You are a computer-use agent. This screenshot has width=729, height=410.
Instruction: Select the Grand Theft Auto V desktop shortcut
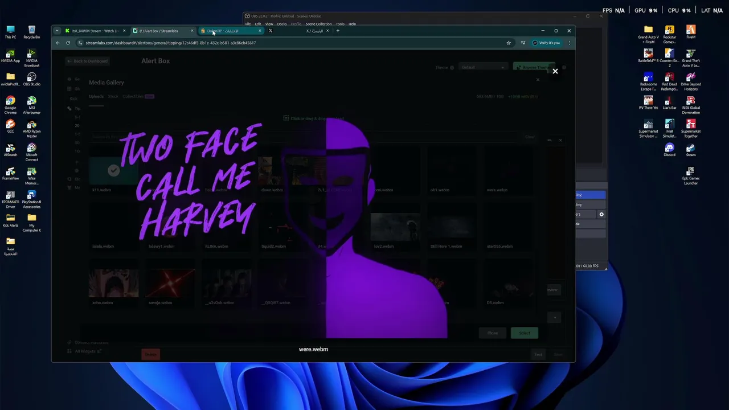click(x=691, y=58)
